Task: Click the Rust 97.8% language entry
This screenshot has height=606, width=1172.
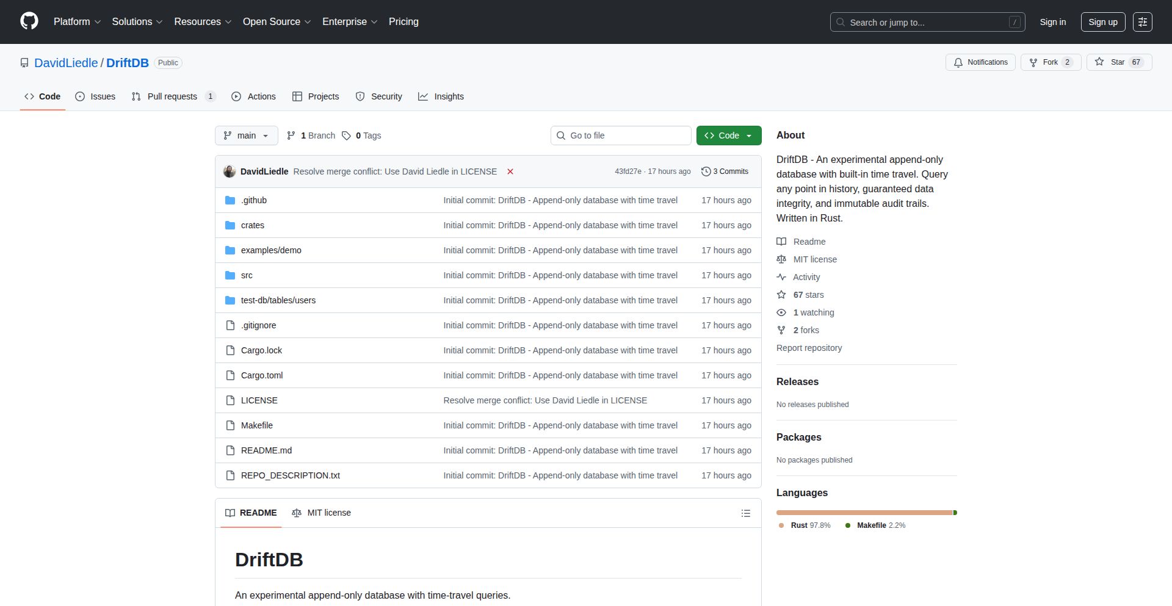Action: (x=805, y=525)
